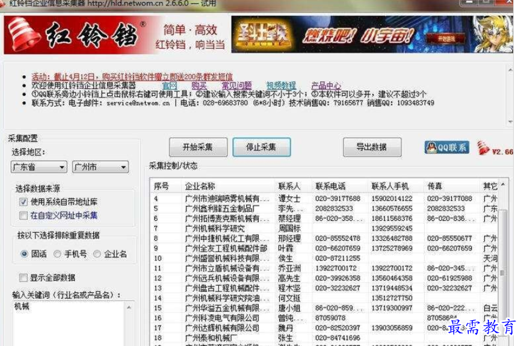Stop collection with 停止采集 button
The image size is (521, 346).
coord(262,147)
